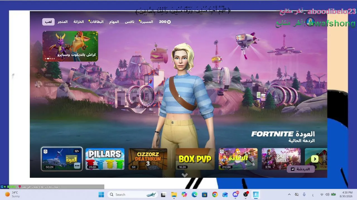Open Outlook from the taskbar

(225, 194)
